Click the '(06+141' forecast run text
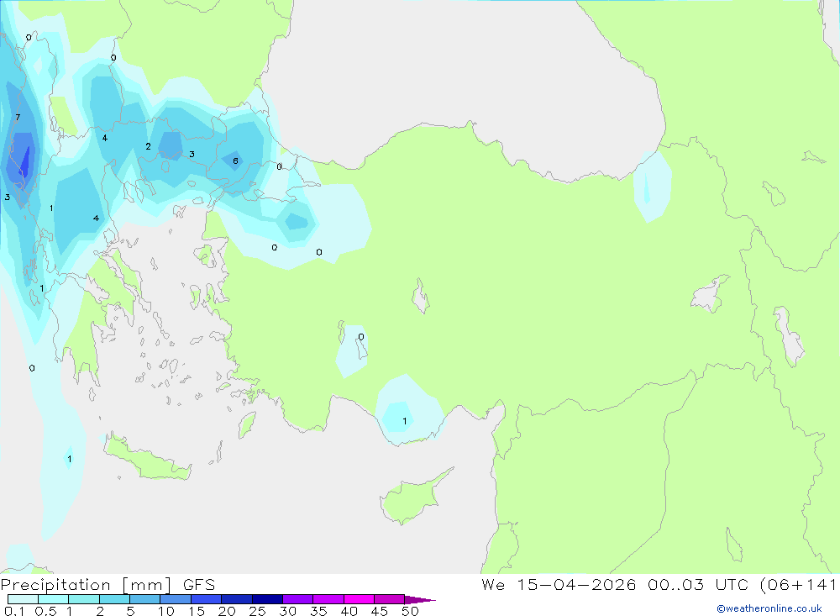 point(798,584)
